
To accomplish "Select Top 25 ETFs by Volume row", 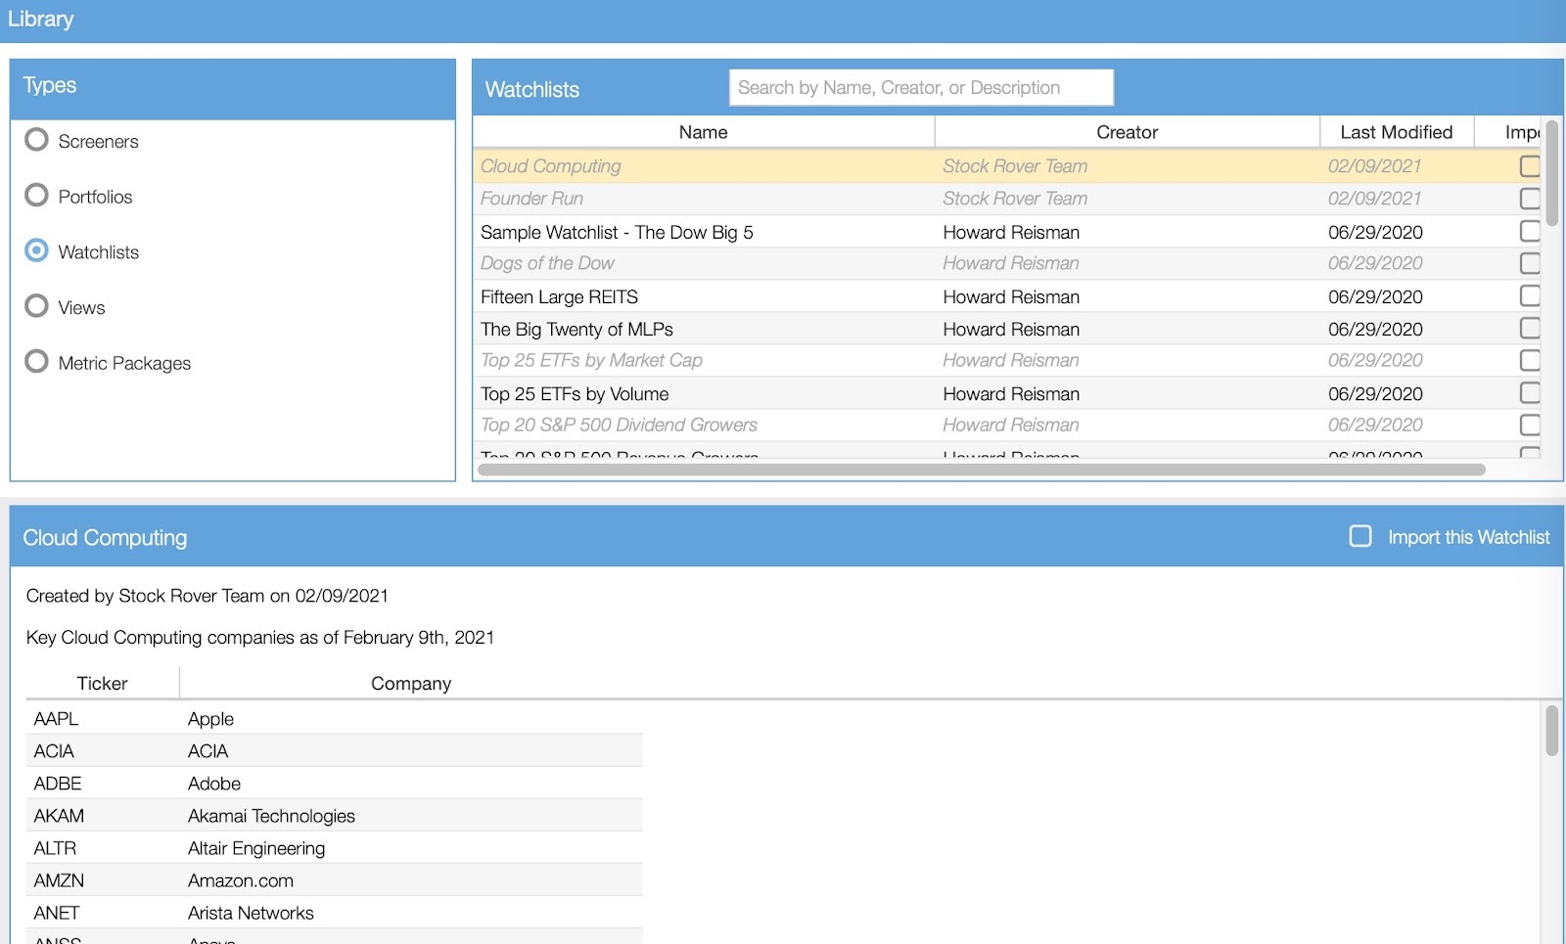I will click(x=1007, y=393).
